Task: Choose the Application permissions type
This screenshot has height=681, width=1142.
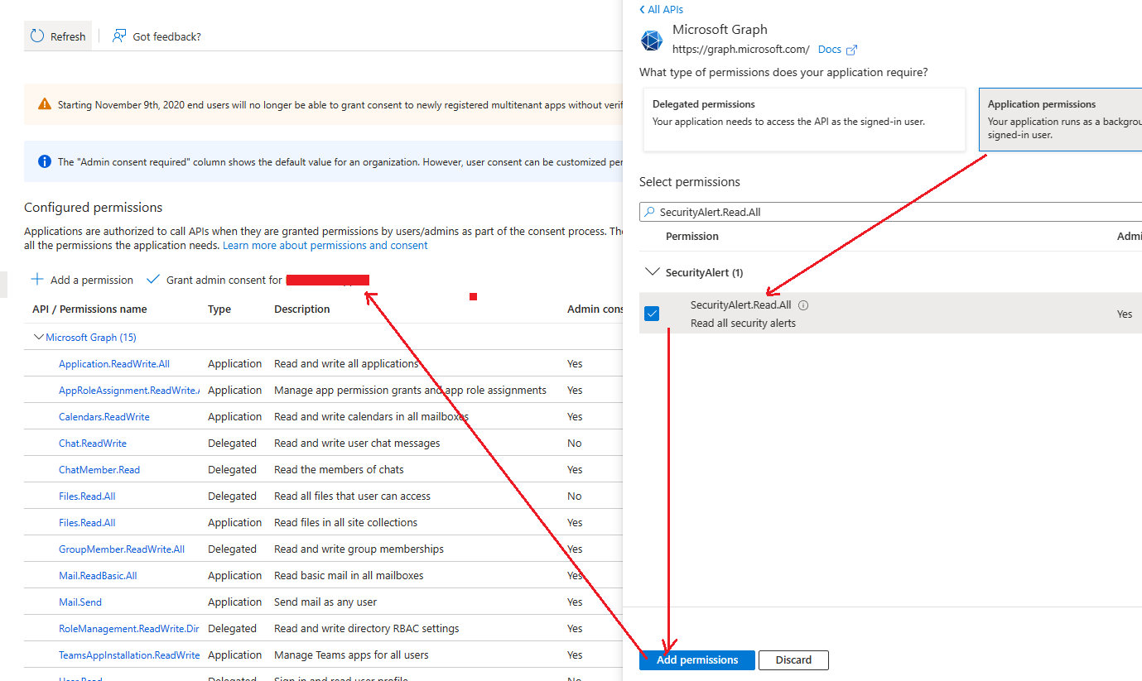Action: [x=1060, y=120]
